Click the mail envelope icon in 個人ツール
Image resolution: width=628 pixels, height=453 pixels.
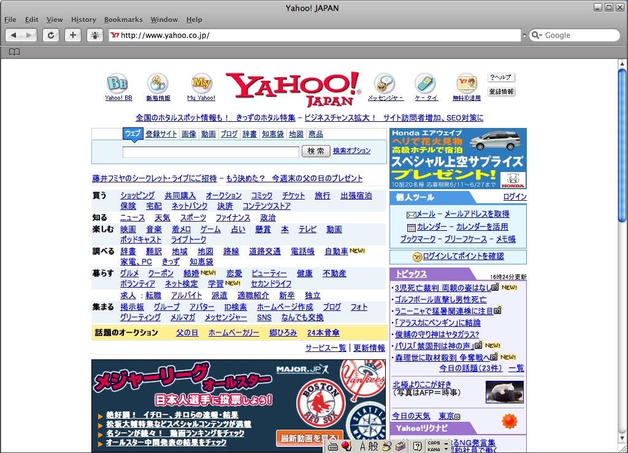[411, 215]
